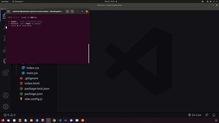The image size is (219, 123).
Task: Start Live Server with Go Live
Action: point(195,115)
